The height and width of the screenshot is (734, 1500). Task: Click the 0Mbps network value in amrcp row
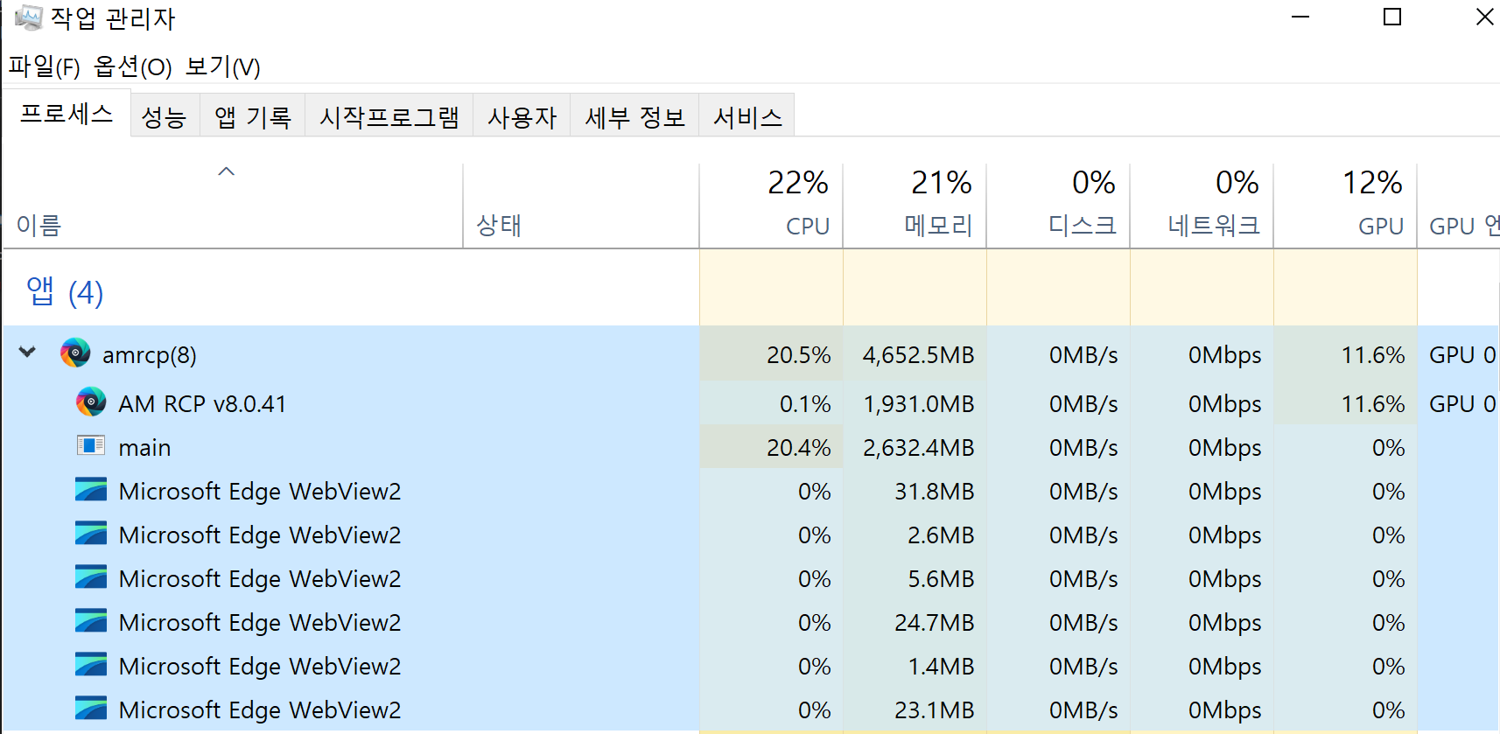(x=1224, y=354)
